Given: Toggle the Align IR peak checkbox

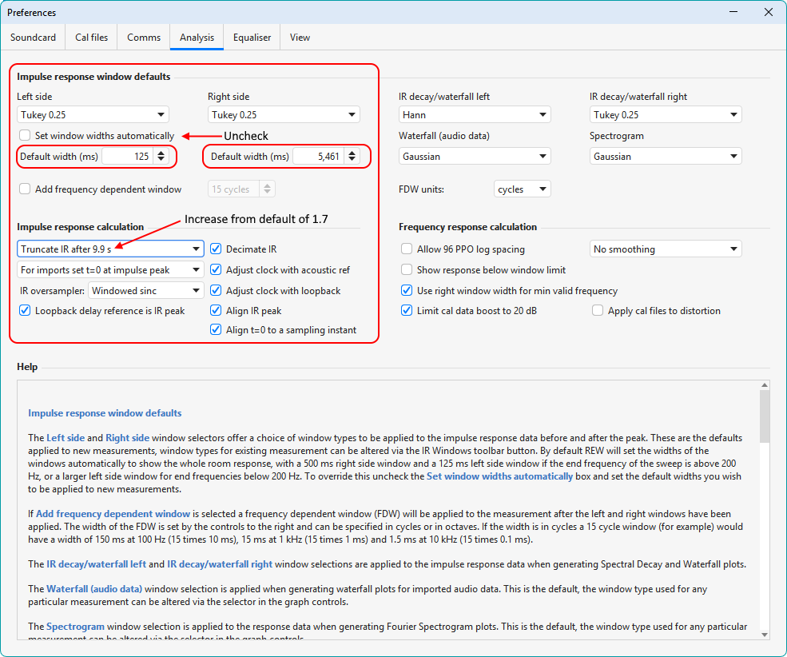Looking at the screenshot, I should [216, 310].
